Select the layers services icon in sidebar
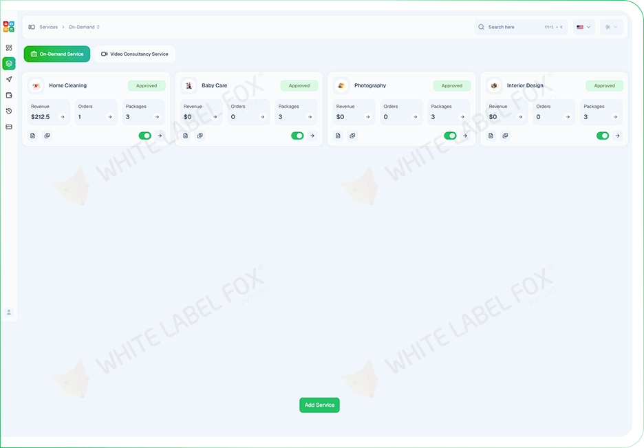The image size is (644, 448). (x=9, y=63)
